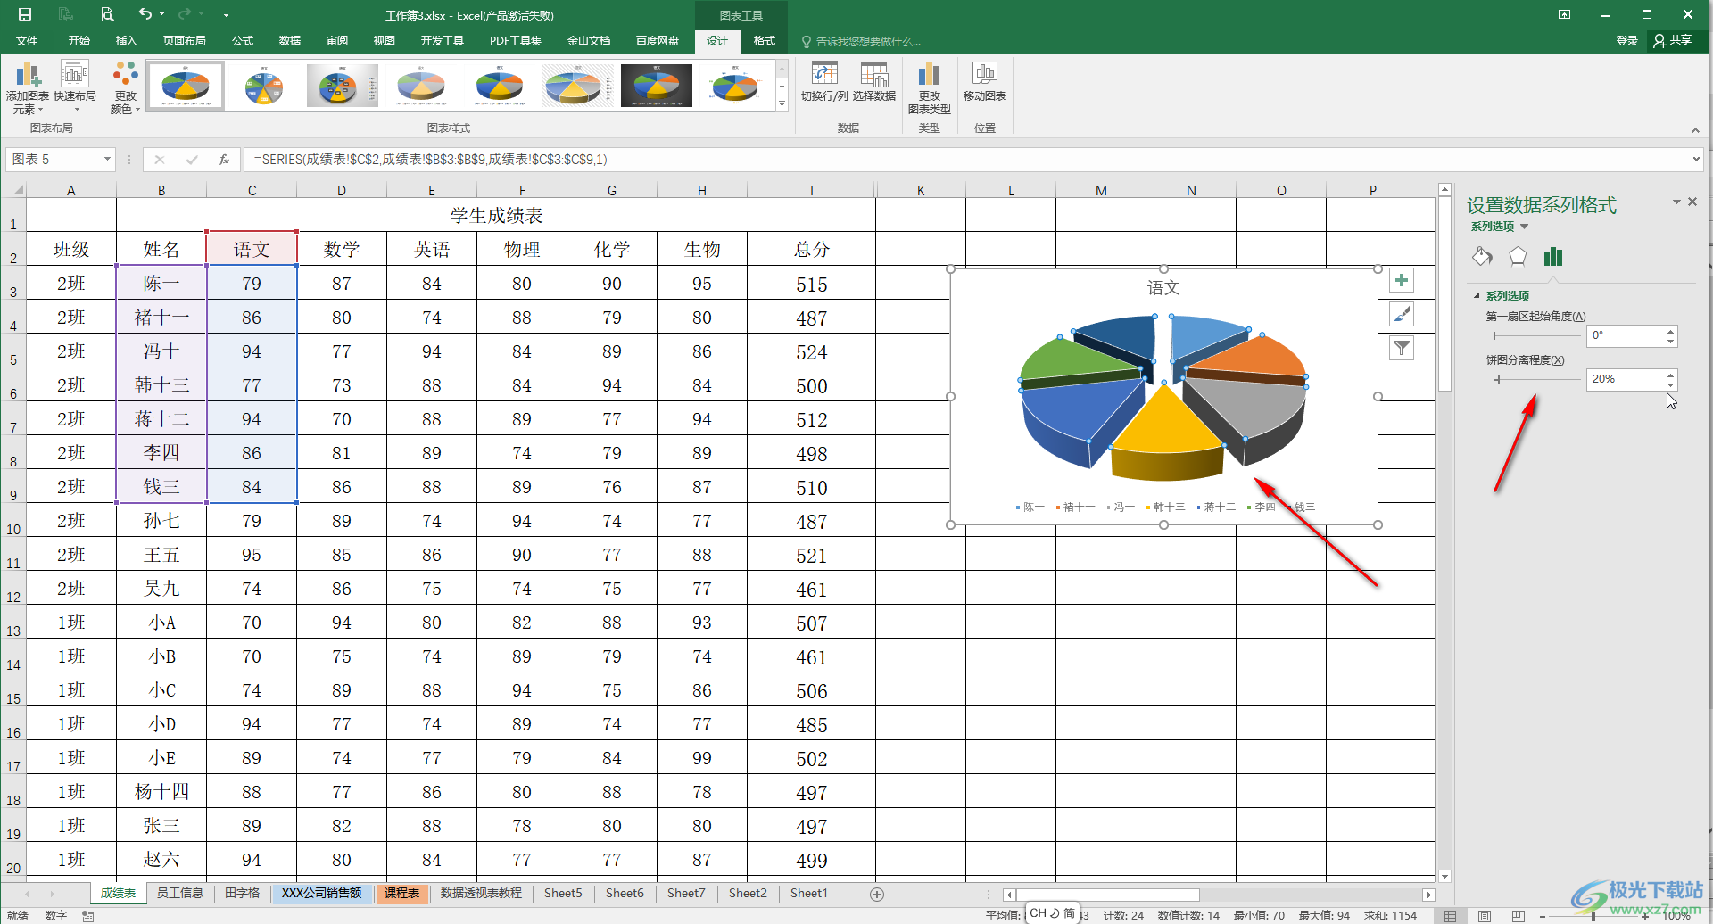The image size is (1713, 924).
Task: Click the Undo arrow icon
Action: 145,14
